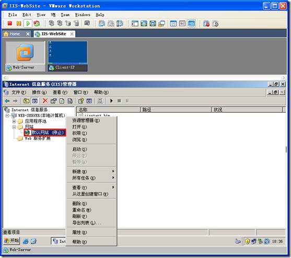The width and height of the screenshot is (291, 258).
Task: Click the Home tab icon in VMware
Action: click(x=6, y=34)
